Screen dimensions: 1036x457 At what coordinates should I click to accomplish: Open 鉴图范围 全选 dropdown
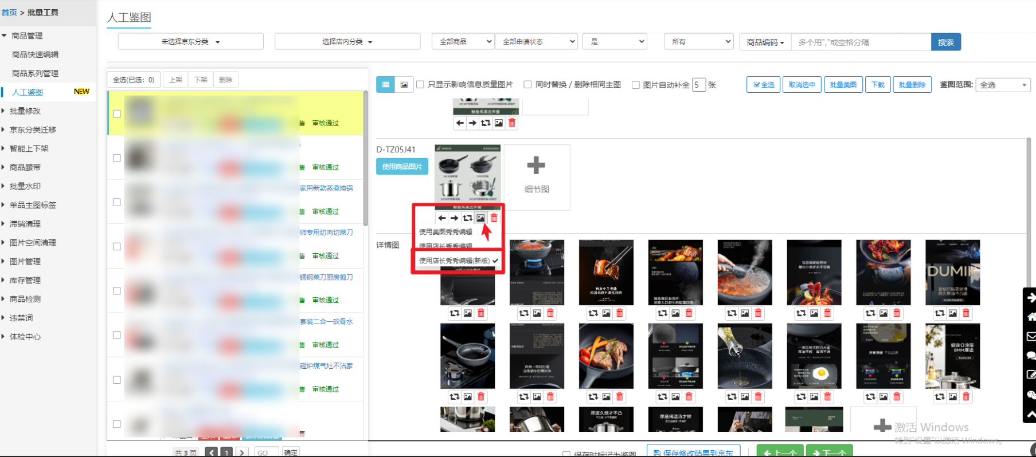1003,85
